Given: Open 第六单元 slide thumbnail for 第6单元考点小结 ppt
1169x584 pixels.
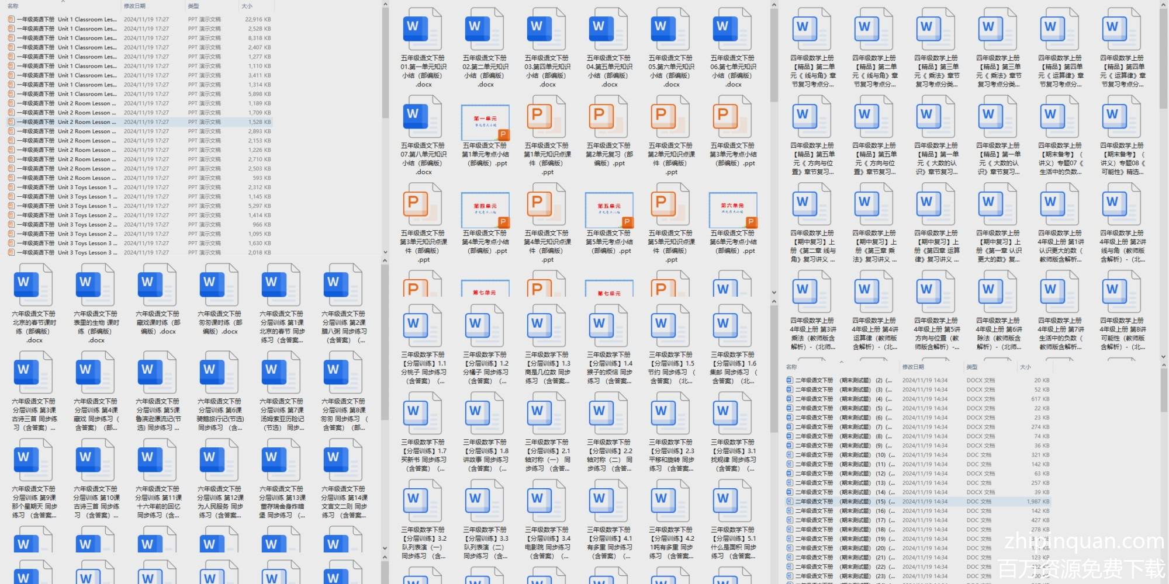Looking at the screenshot, I should 733,210.
